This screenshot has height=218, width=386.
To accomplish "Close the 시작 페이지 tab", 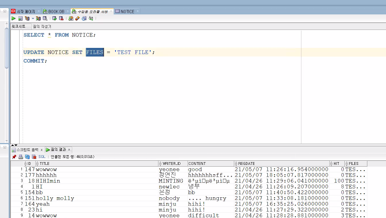I will [x=39, y=12].
